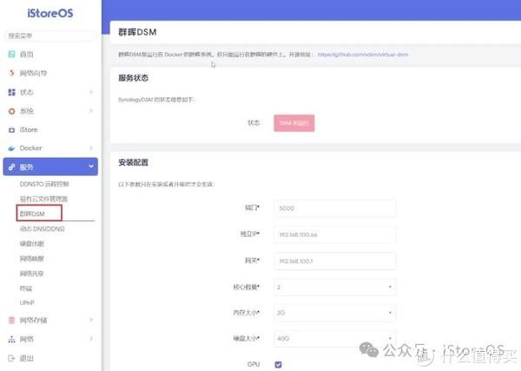521x371 pixels.
Task: Click the 独立IP field with 192.168.100.66
Action: [x=335, y=235]
